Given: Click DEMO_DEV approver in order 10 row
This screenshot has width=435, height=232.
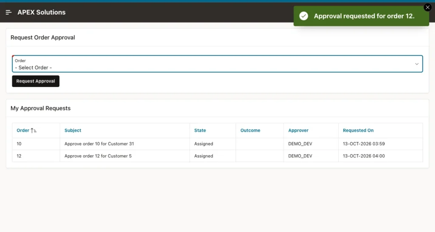Looking at the screenshot, I should coord(300,144).
